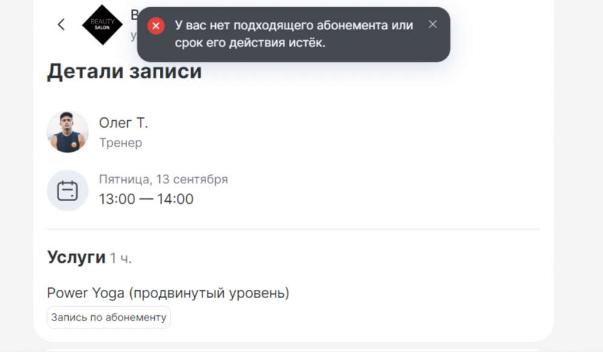Viewport: 603px width, 356px height.
Task: Click the calendar icon beside the date
Action: click(x=68, y=191)
